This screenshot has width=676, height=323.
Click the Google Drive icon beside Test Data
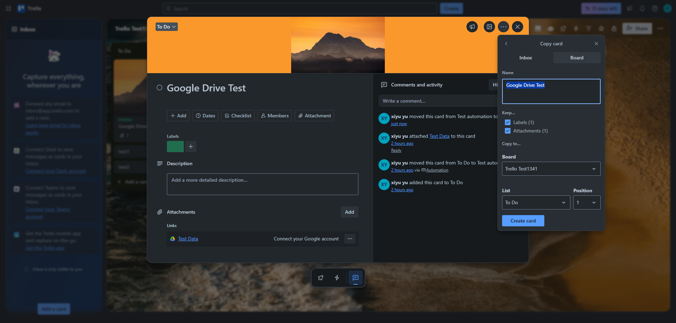click(x=173, y=239)
